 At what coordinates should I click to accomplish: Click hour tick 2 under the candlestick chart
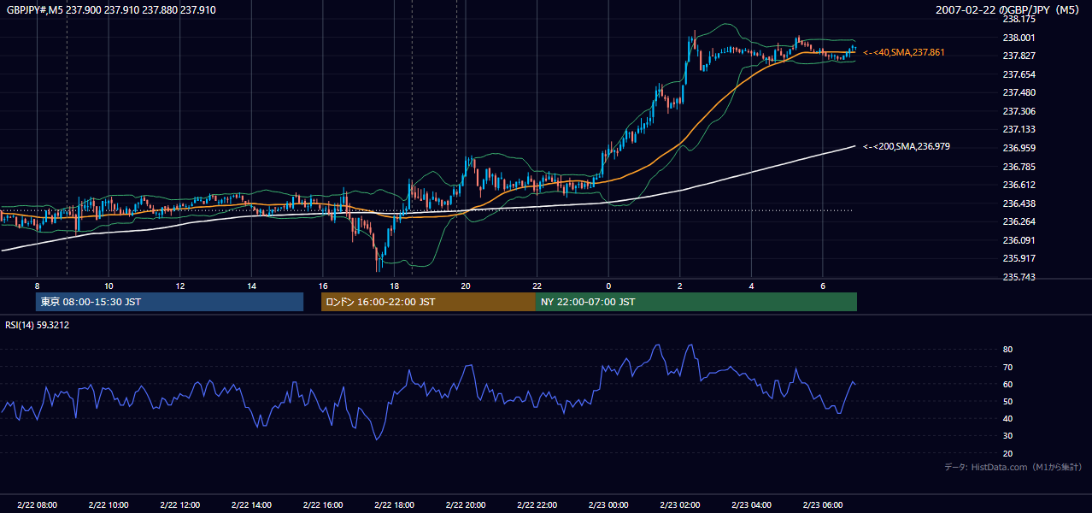click(680, 286)
